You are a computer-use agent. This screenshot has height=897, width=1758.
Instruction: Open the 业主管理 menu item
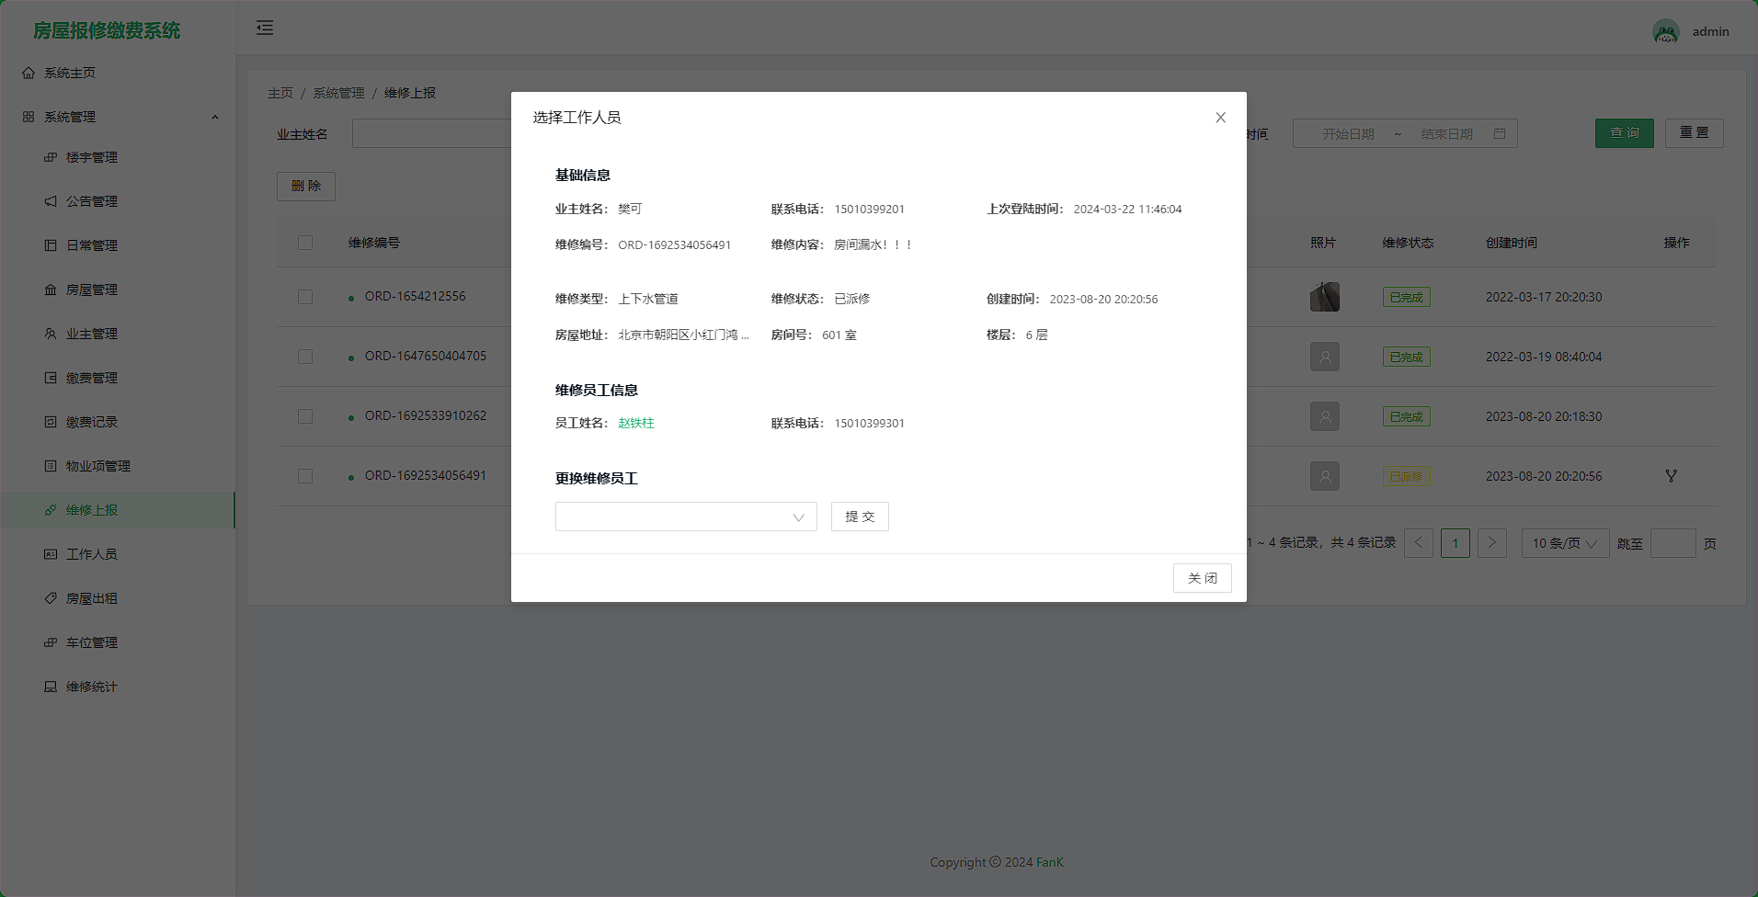click(118, 334)
